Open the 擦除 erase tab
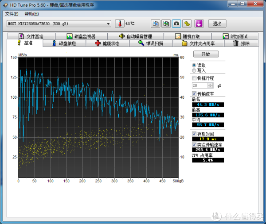 [x=242, y=43]
